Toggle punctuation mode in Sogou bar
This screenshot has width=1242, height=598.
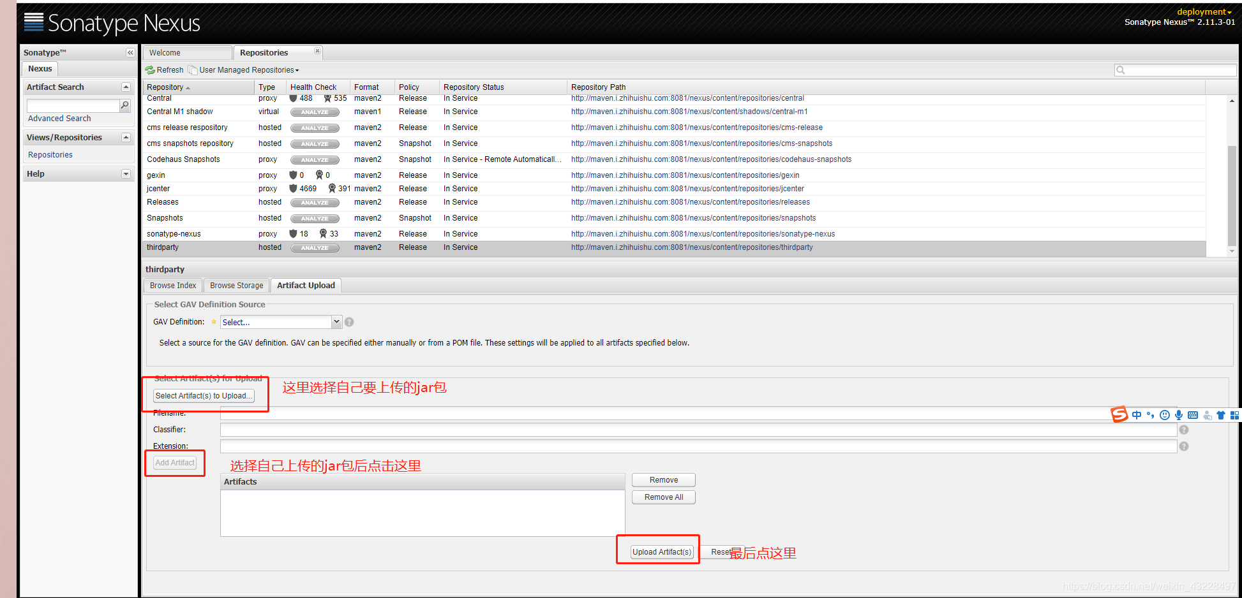coord(1150,415)
